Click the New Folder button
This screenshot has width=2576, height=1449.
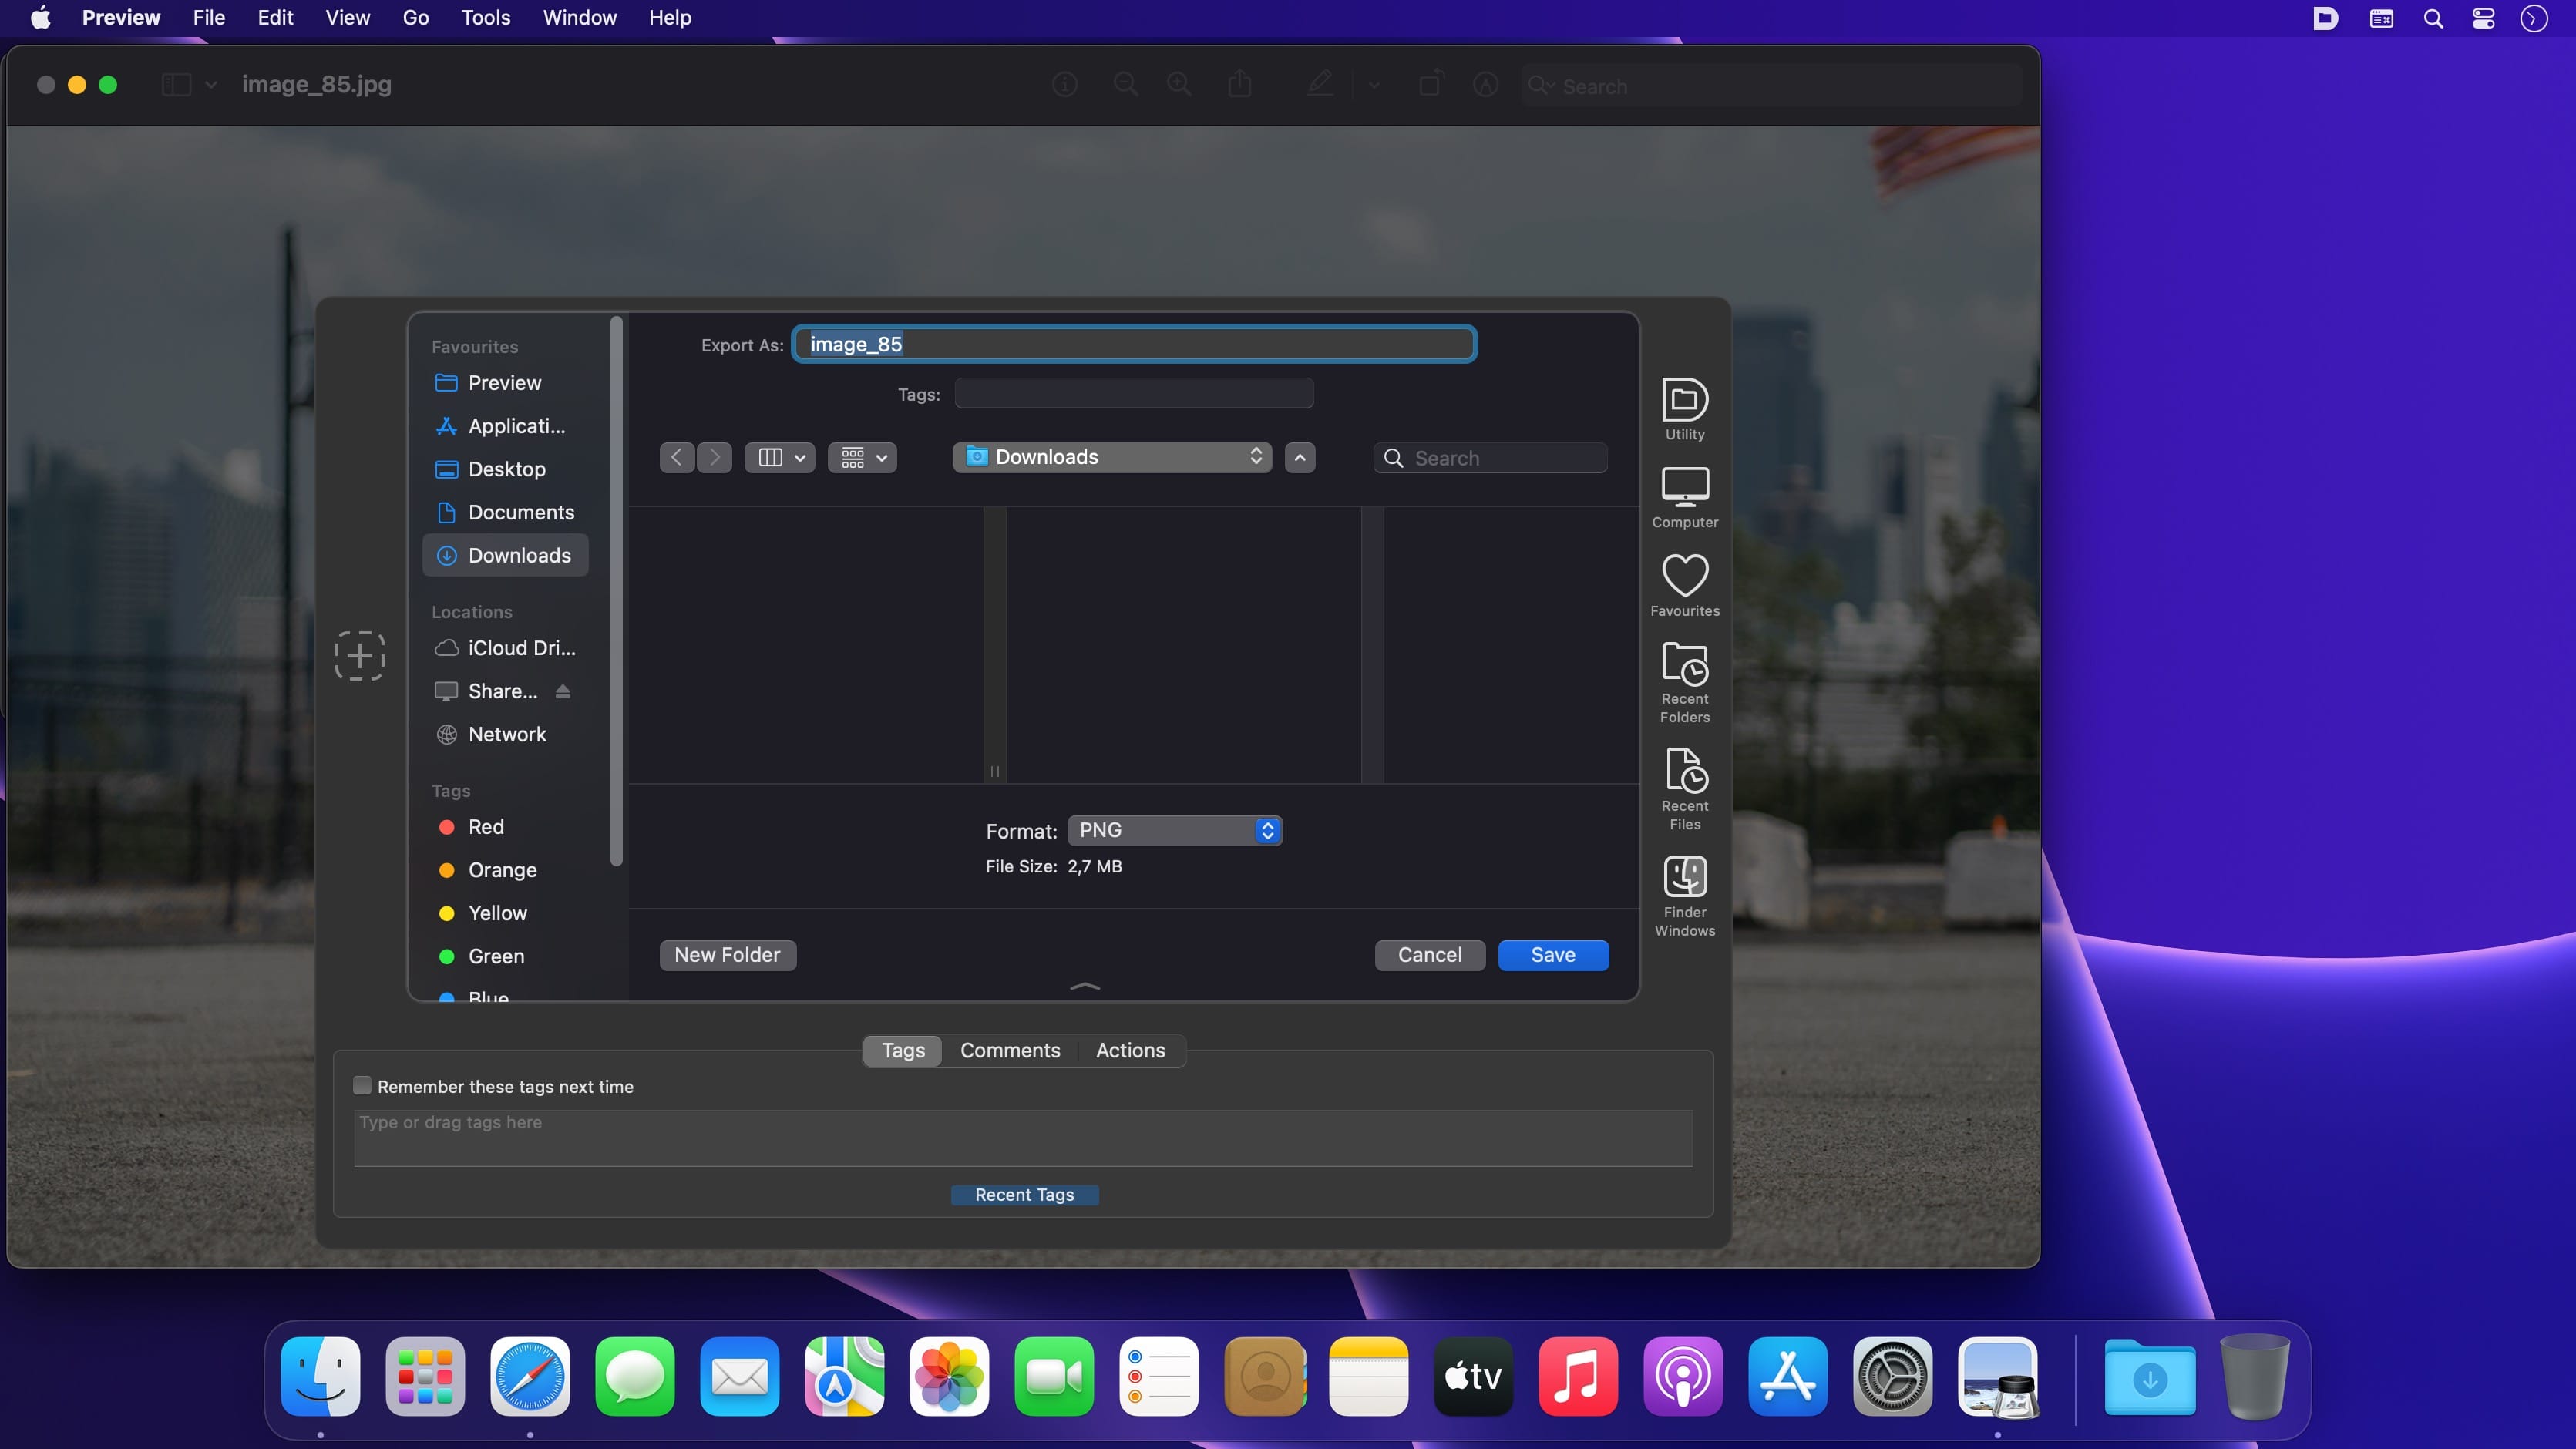click(x=727, y=955)
